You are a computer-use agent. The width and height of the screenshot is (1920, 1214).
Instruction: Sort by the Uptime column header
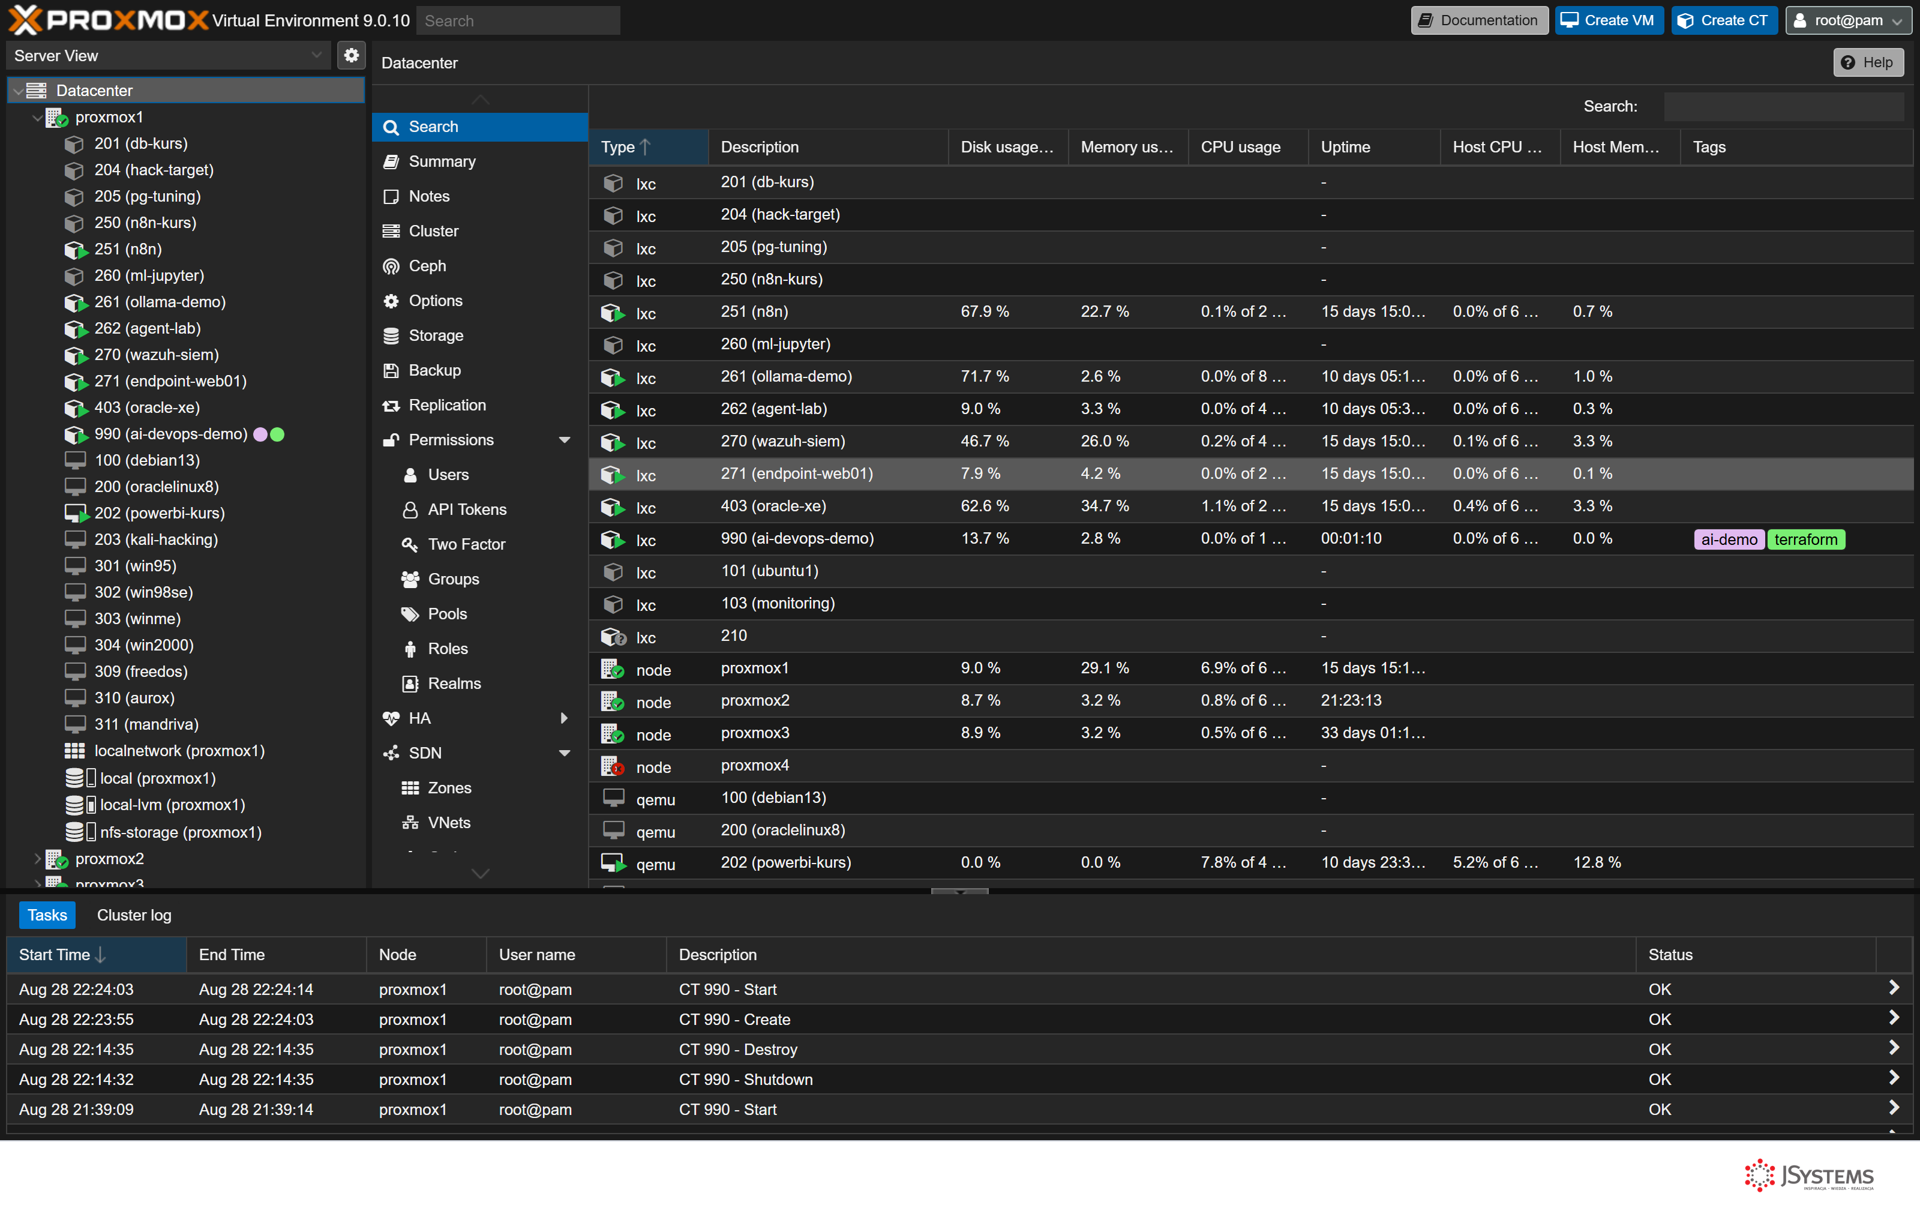1374,148
